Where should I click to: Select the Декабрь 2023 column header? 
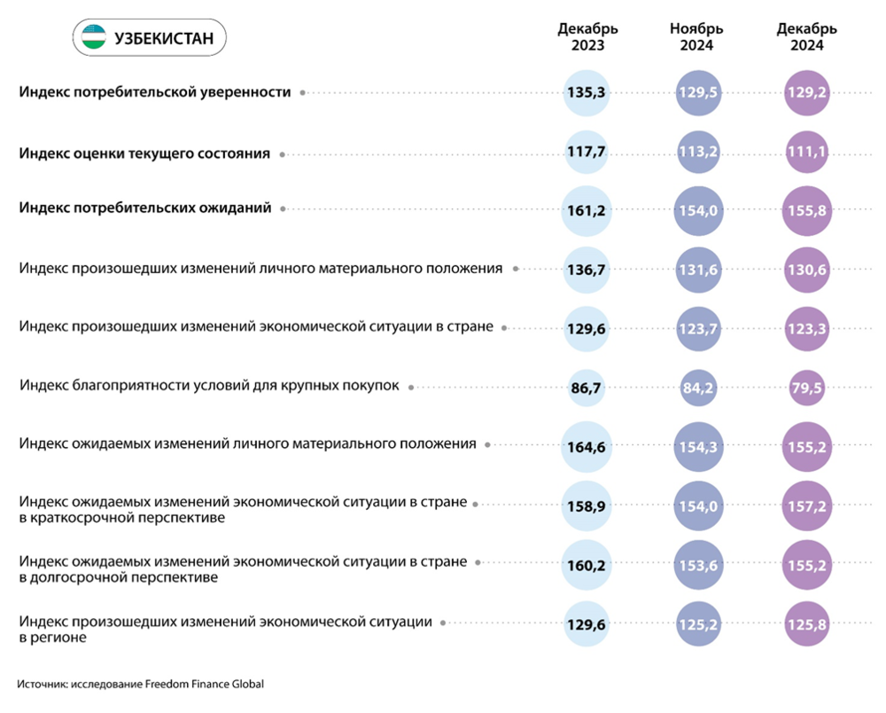pos(587,37)
